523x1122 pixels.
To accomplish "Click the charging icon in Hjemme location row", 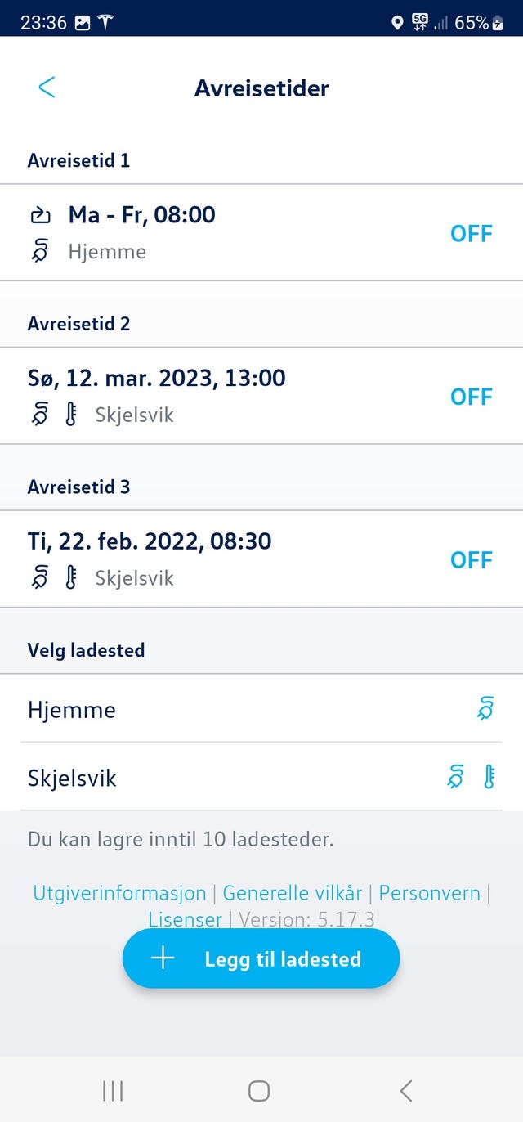I will click(x=485, y=708).
